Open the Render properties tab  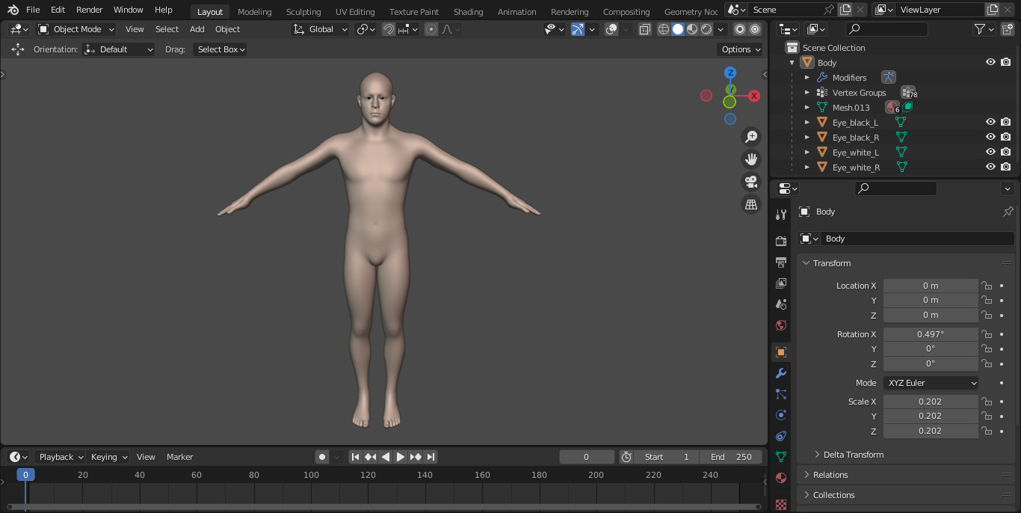coord(781,241)
